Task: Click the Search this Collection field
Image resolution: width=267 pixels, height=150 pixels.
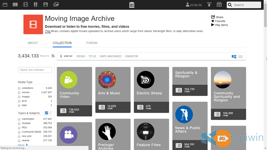Action: [35, 70]
